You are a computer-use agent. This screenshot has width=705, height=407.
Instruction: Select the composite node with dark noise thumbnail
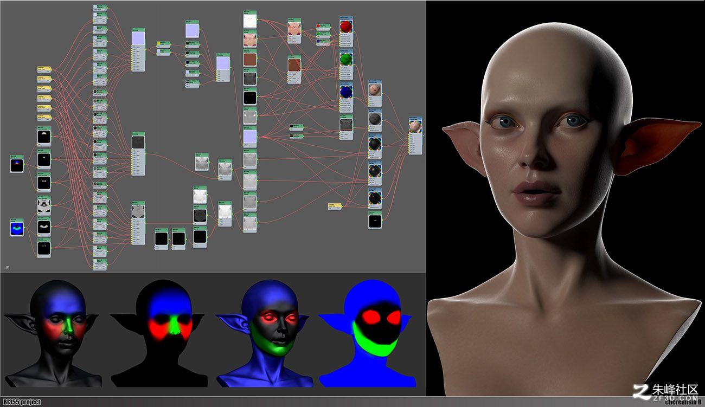point(138,153)
